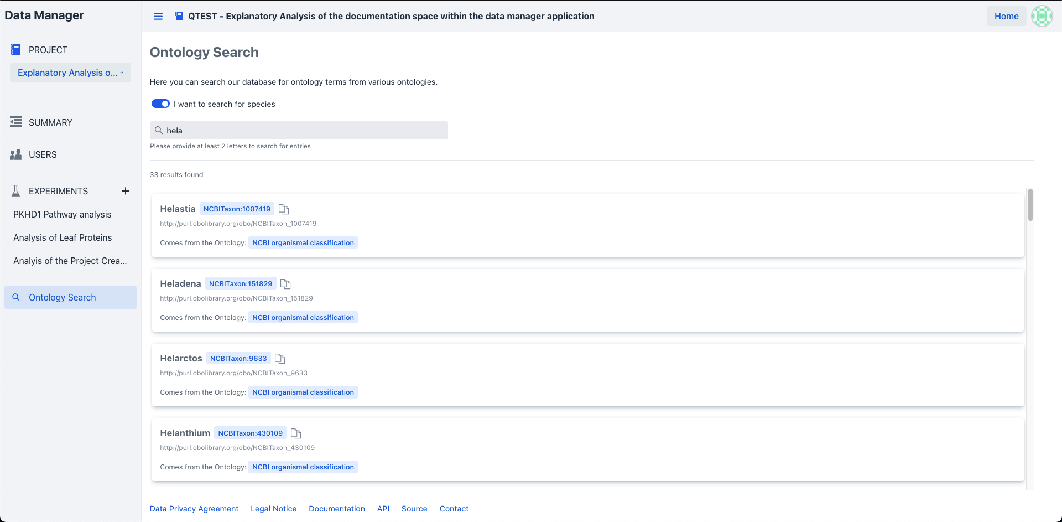The image size is (1062, 522).
Task: Open the user avatar in top right
Action: tap(1042, 16)
